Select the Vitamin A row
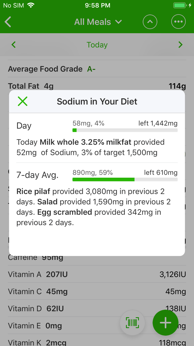Image resolution: width=194 pixels, height=346 pixels. click(97, 274)
